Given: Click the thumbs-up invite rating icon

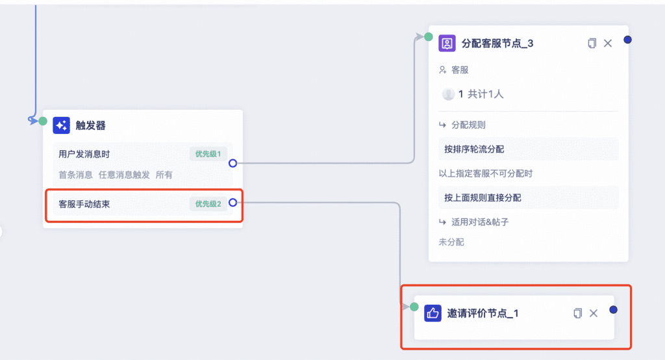Looking at the screenshot, I should pyautogui.click(x=433, y=313).
